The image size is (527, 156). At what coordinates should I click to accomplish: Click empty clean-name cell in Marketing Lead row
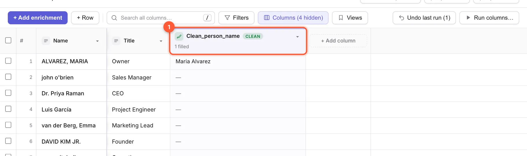point(238,125)
